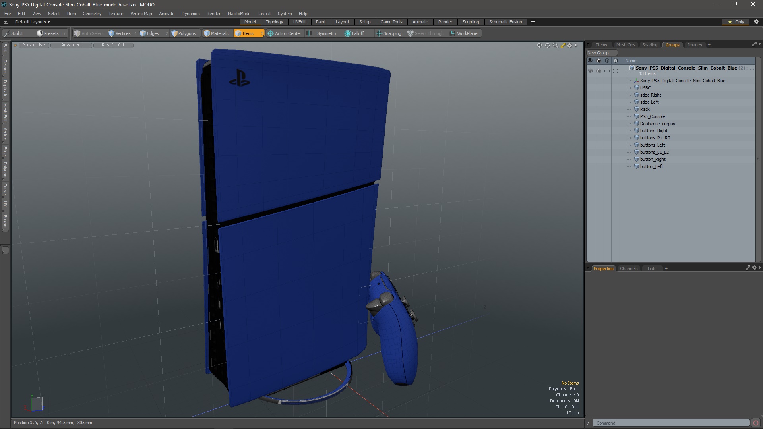Open the Advanced shading dropdown
Image resolution: width=763 pixels, height=429 pixels.
[x=71, y=45]
